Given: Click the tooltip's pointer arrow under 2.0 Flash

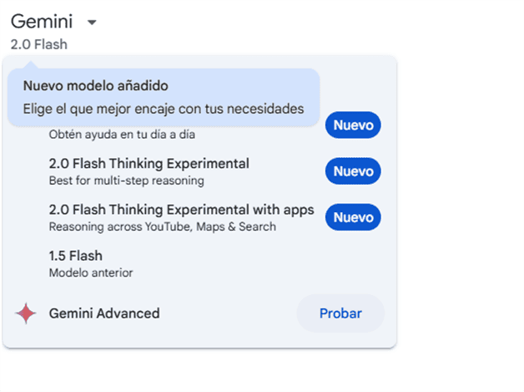Looking at the screenshot, I should tap(31, 65).
